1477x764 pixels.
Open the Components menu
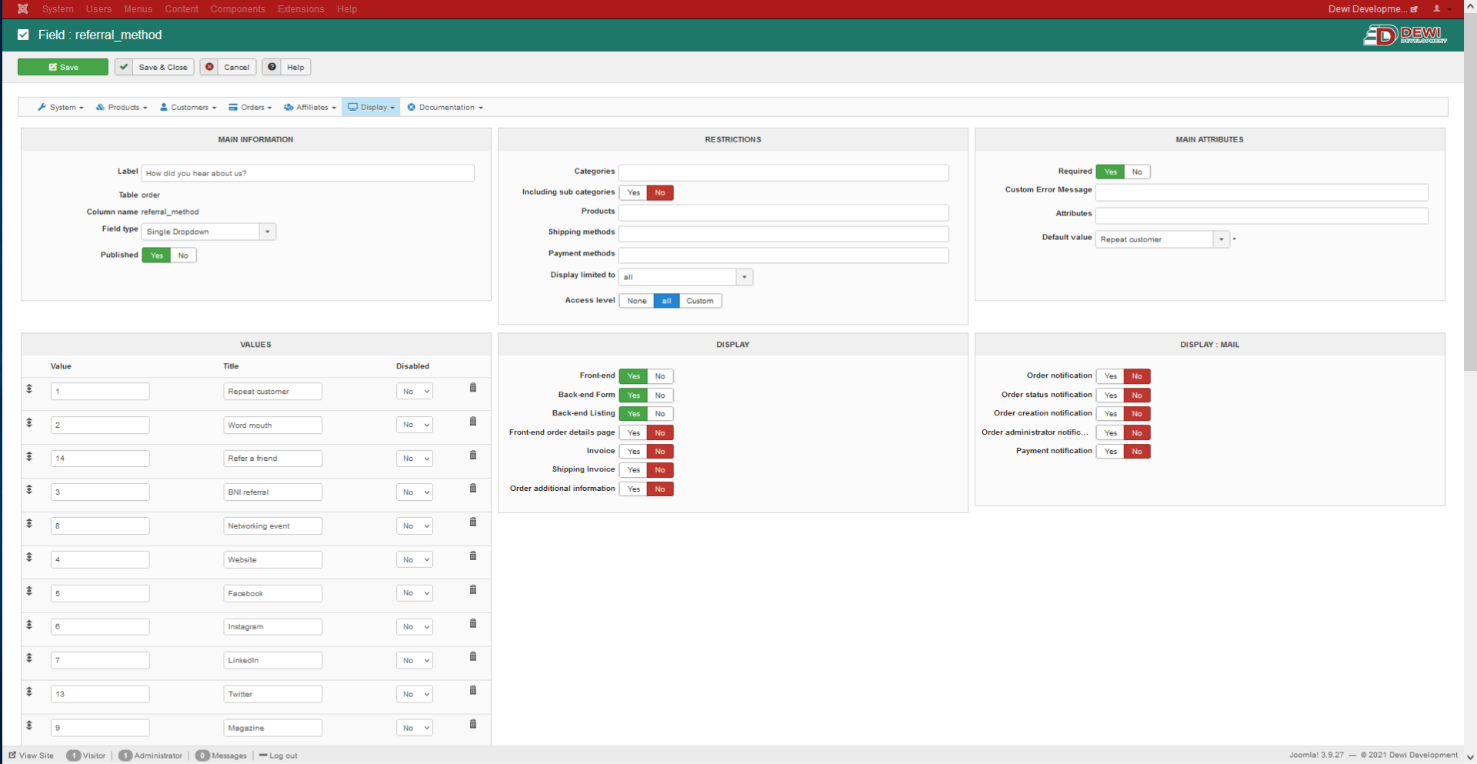(238, 9)
